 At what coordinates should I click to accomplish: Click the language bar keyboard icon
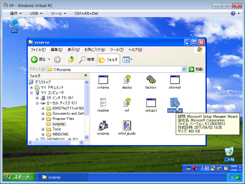point(189,168)
